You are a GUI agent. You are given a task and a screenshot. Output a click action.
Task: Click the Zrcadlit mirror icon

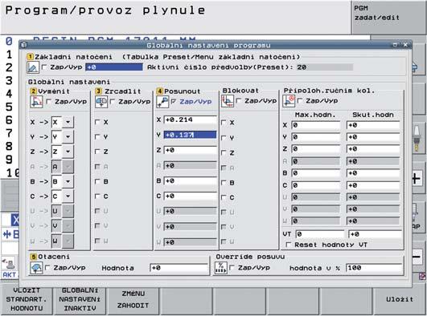coord(101,102)
